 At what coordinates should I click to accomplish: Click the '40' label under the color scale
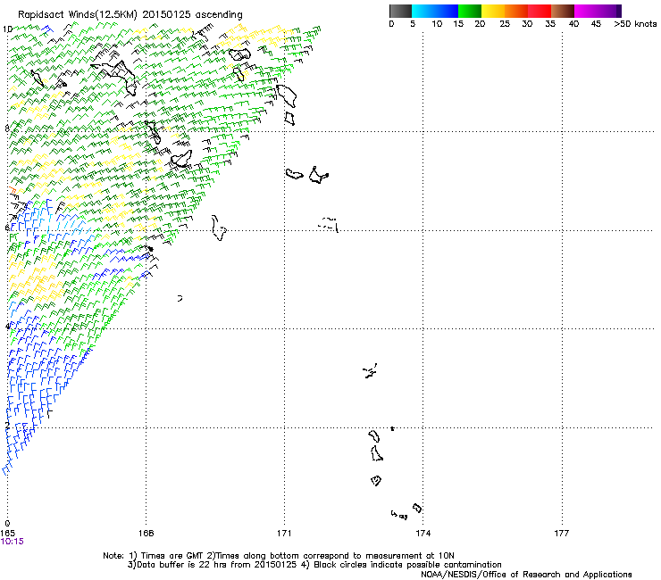(x=573, y=24)
